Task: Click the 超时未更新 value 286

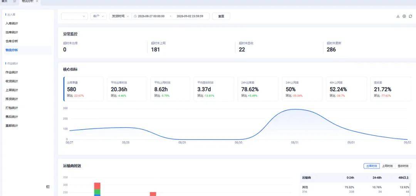Action: 331,49
